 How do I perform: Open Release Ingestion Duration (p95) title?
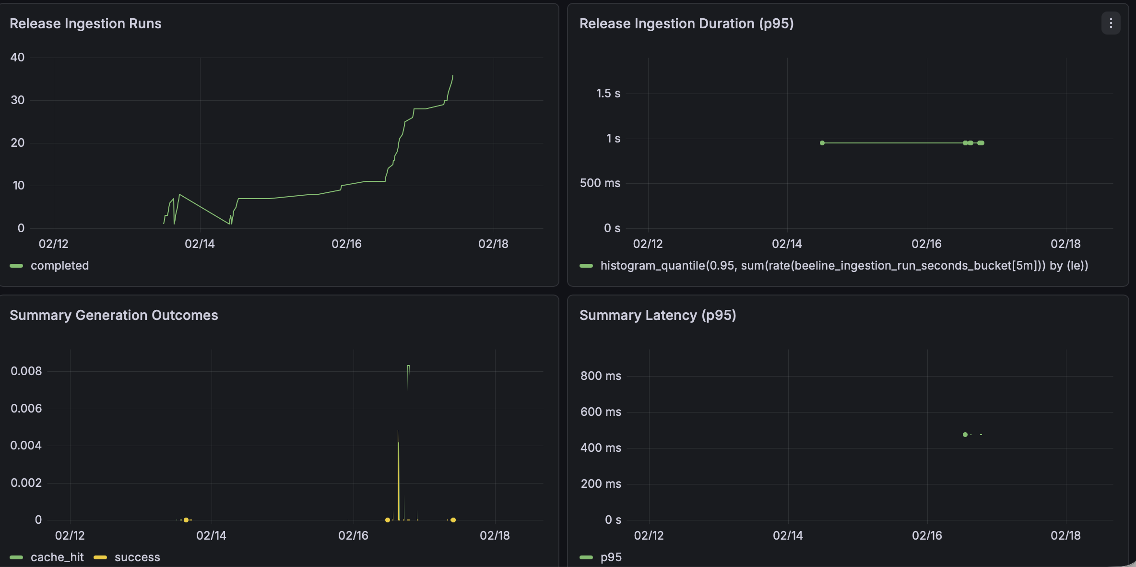click(686, 24)
